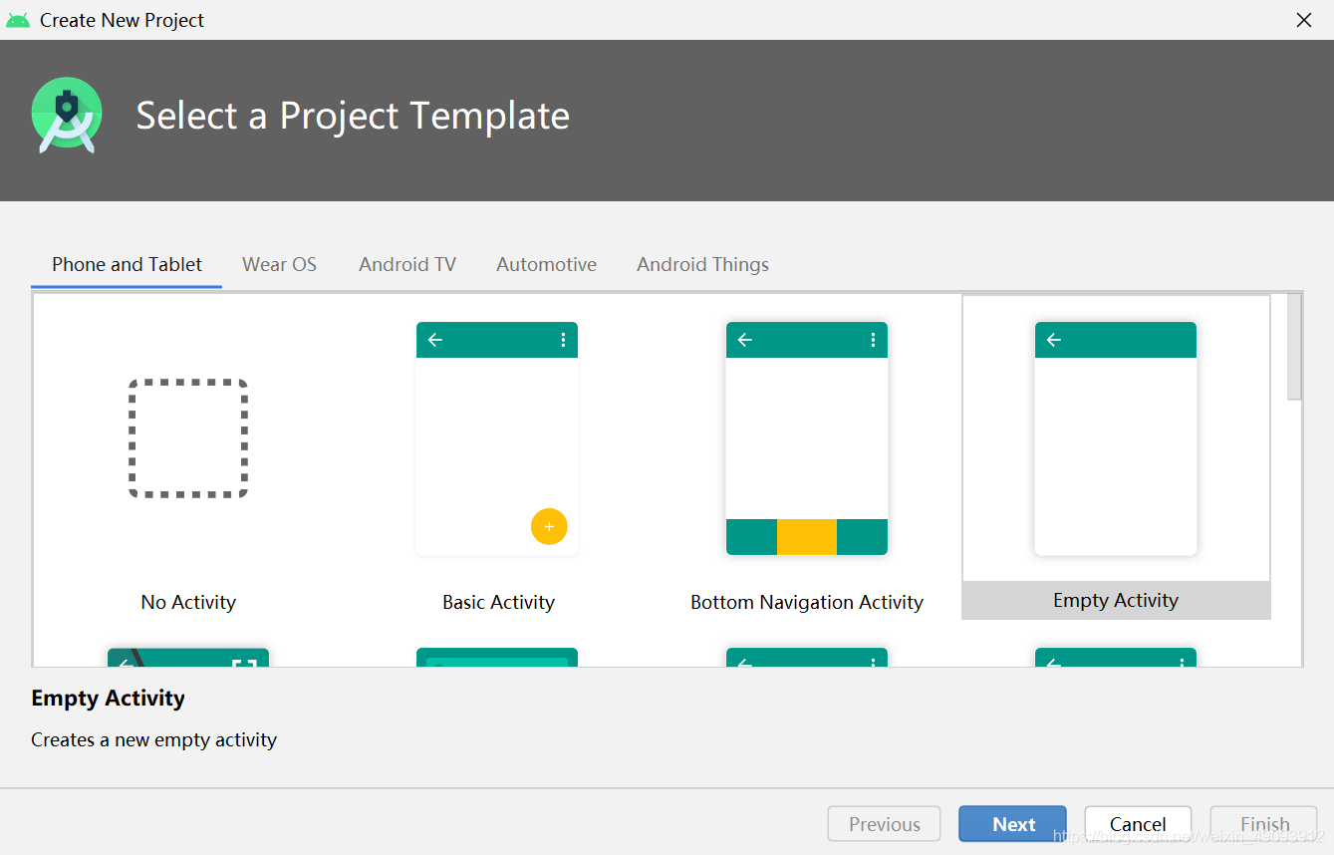
Task: Click the back arrow in Basic Activity preview
Action: coord(435,340)
